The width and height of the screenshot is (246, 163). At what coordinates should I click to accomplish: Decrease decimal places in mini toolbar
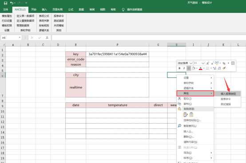pos(219,68)
